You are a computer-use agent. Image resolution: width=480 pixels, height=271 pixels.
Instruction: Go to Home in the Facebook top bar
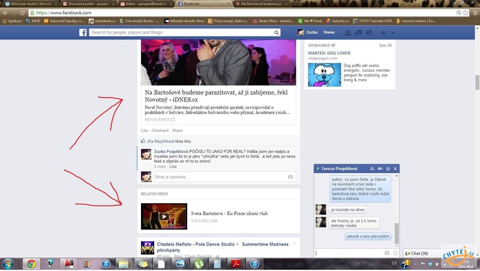point(329,32)
